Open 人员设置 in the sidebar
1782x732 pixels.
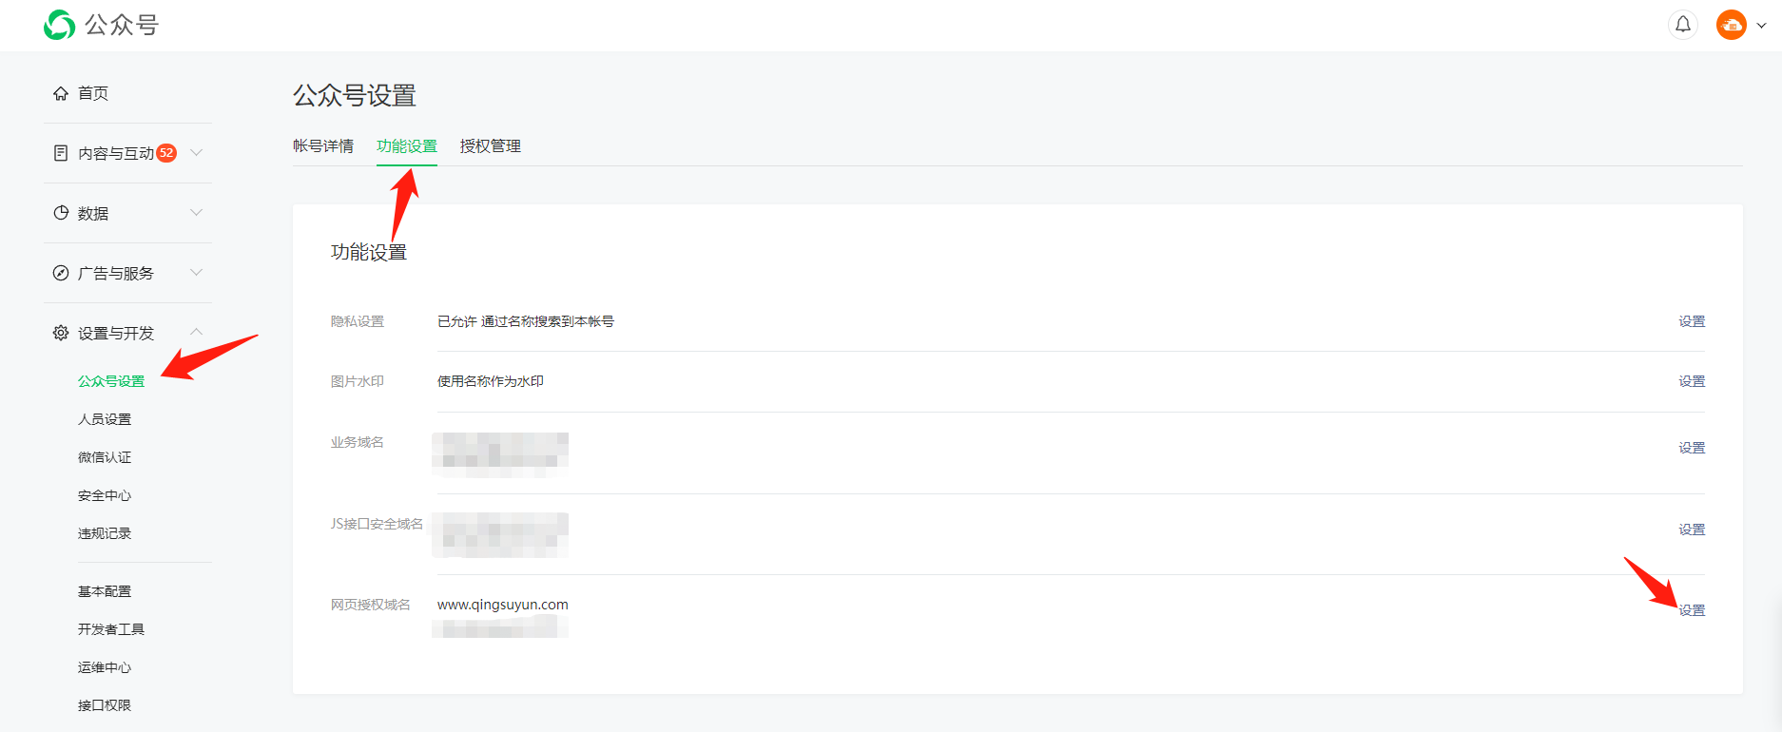(x=105, y=419)
